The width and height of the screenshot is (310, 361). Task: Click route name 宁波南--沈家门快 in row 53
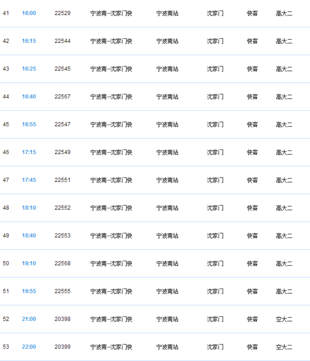coord(111,347)
